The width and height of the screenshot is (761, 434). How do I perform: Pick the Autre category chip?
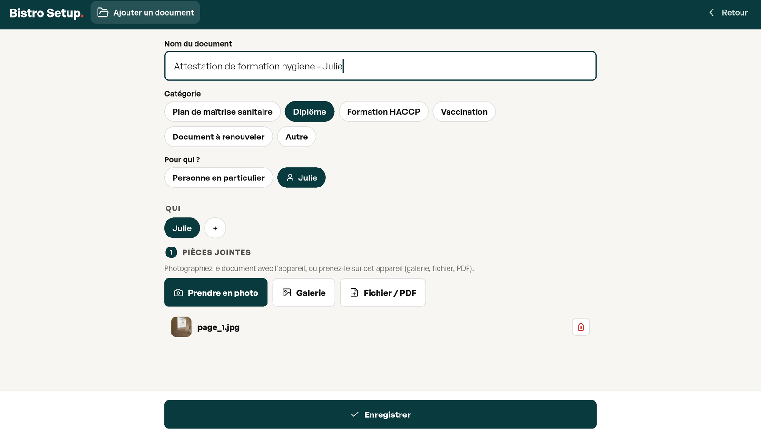tap(296, 137)
